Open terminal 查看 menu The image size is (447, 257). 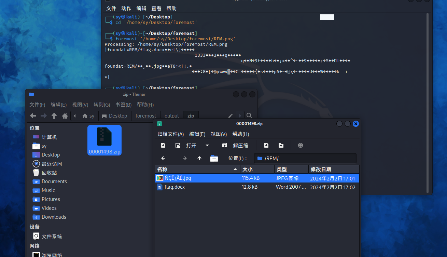tap(156, 8)
